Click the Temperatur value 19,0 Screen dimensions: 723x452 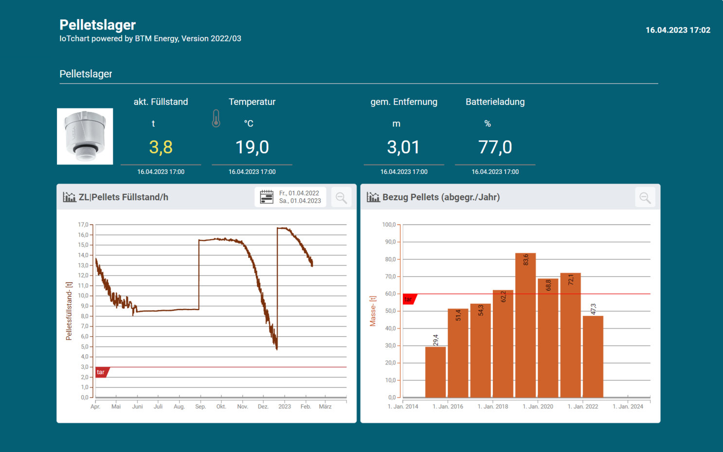point(252,147)
